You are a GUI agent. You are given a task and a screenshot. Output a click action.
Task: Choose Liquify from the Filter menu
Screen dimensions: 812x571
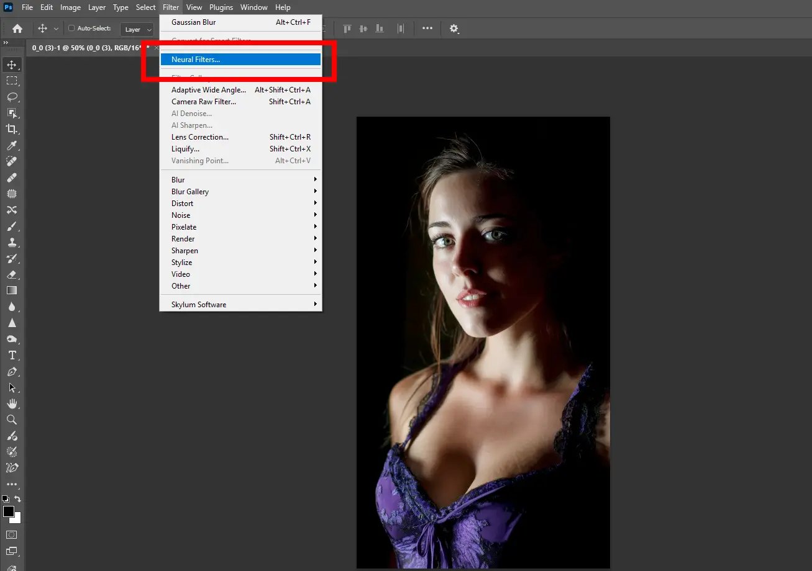241,149
